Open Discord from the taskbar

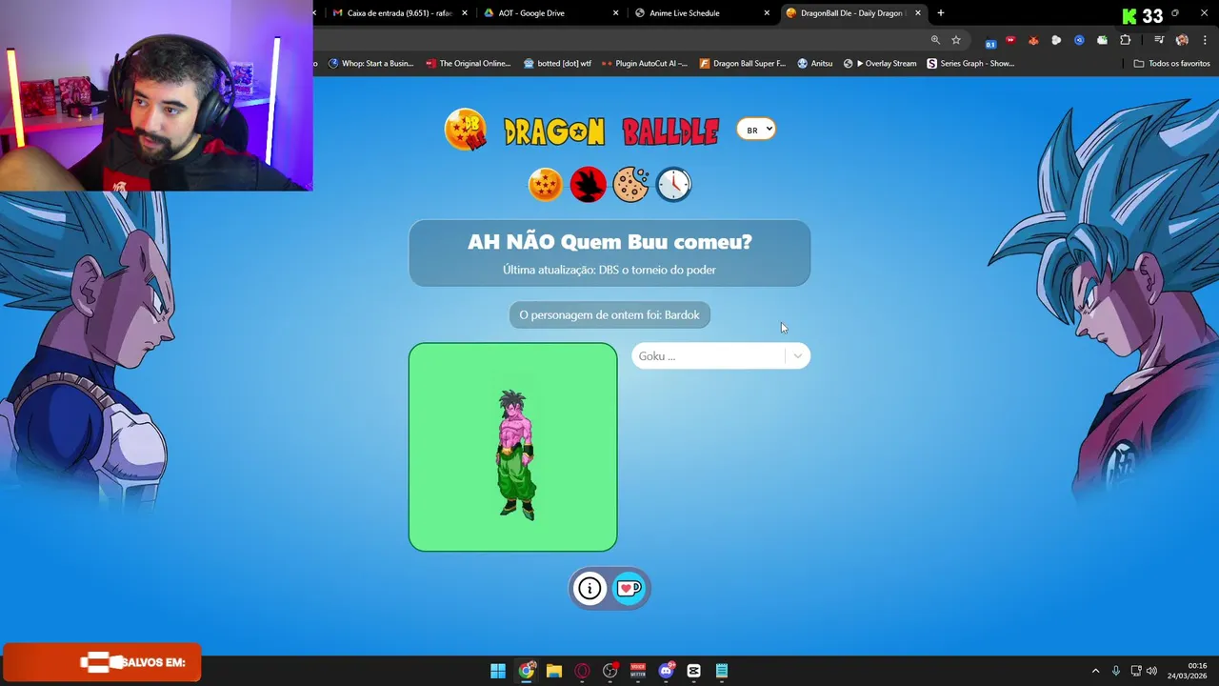click(666, 671)
